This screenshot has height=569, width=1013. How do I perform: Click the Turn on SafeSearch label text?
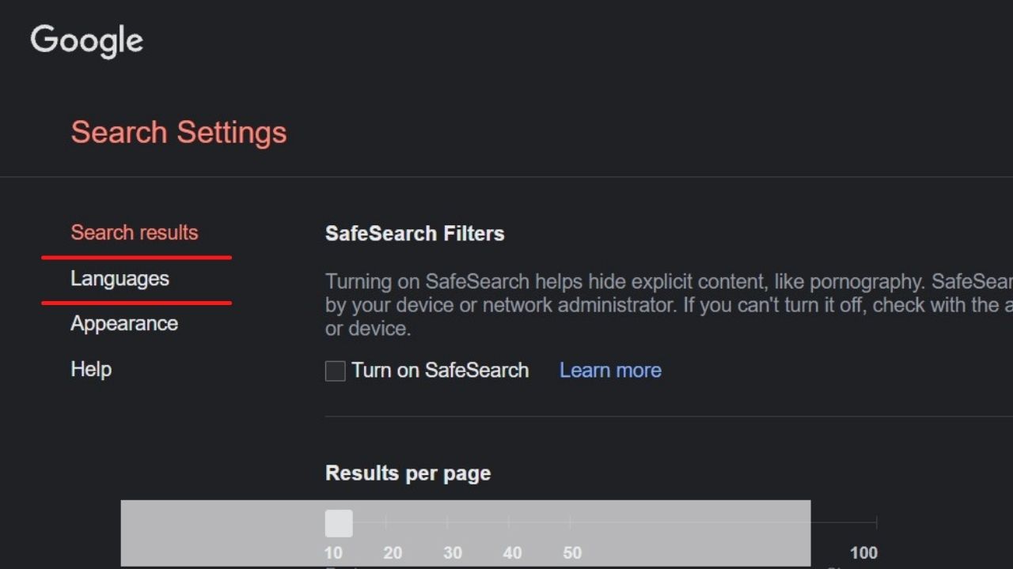[x=440, y=371]
